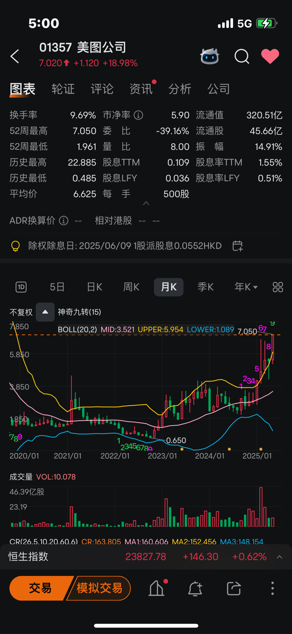Image resolution: width=292 pixels, height=634 pixels.
Task: Tap the 振幅 14.91% value
Action: [268, 147]
